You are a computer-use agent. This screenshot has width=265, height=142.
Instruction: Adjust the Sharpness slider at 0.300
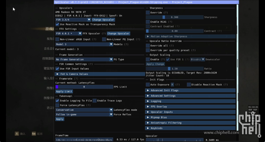tap(175, 17)
